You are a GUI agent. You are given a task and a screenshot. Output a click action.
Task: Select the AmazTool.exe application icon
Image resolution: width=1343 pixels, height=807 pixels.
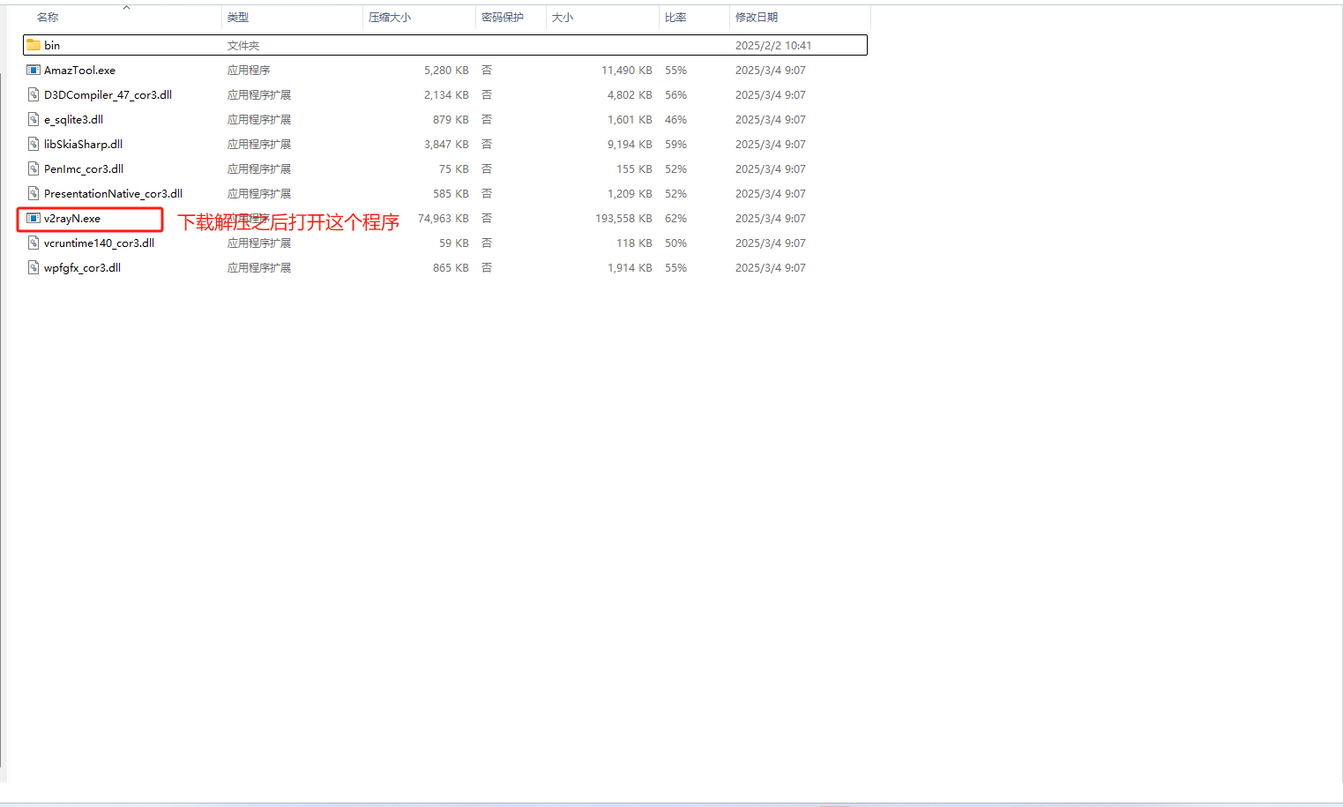click(34, 70)
